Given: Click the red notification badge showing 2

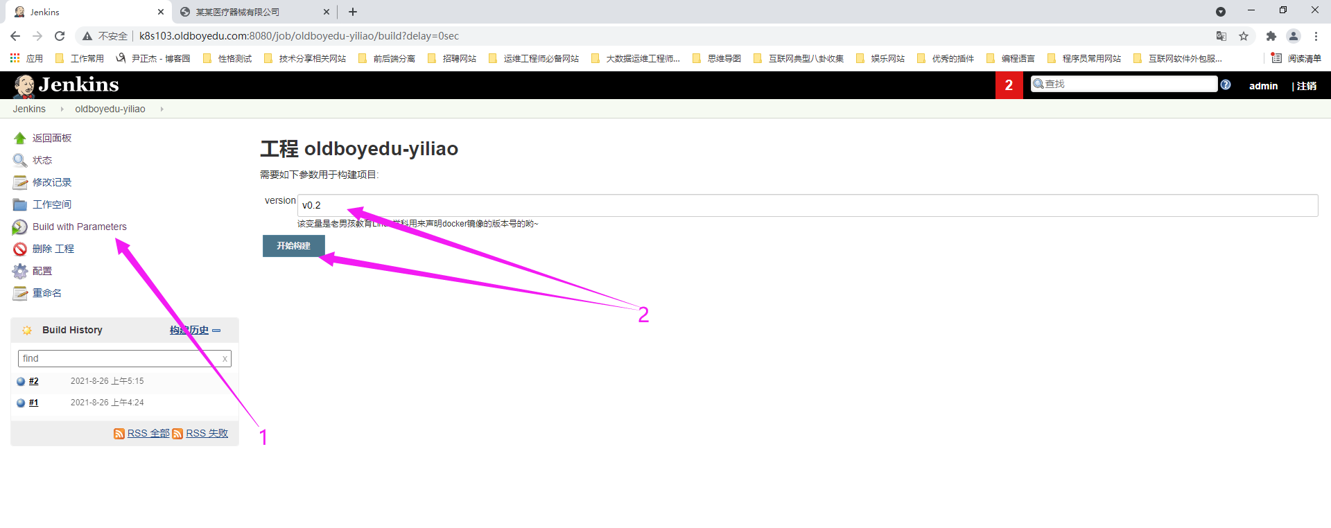Looking at the screenshot, I should [x=1009, y=85].
